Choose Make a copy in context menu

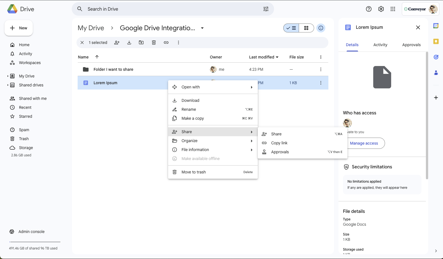click(x=213, y=118)
